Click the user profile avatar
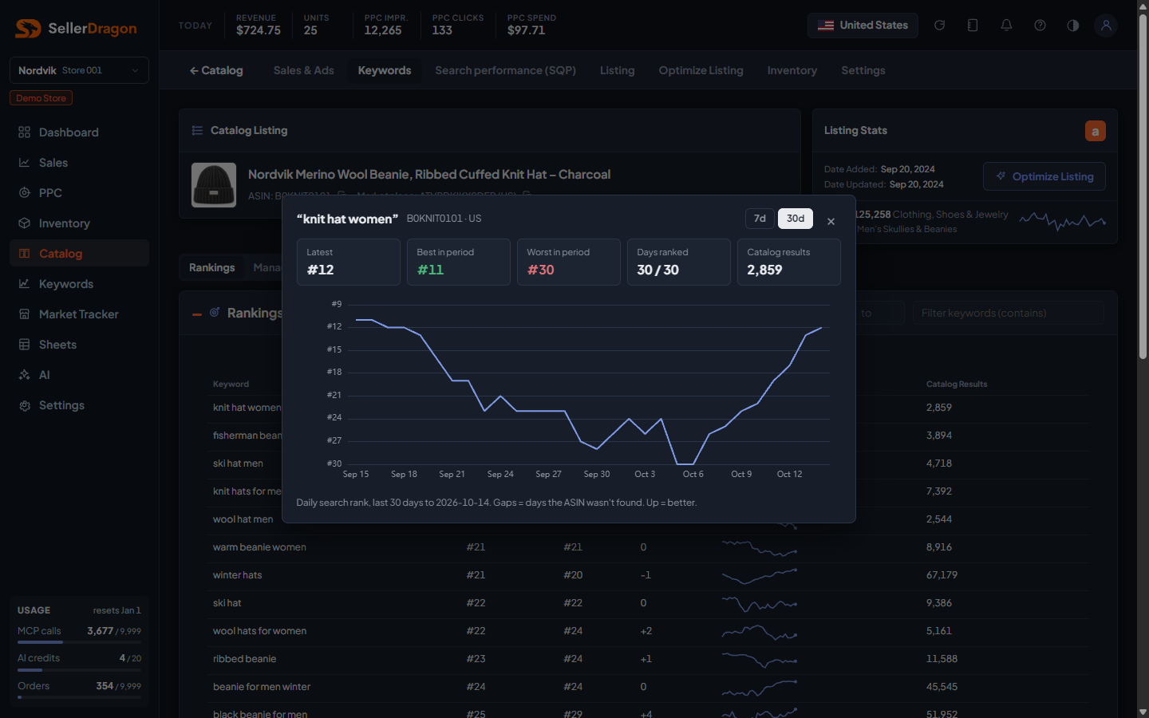 tap(1106, 26)
